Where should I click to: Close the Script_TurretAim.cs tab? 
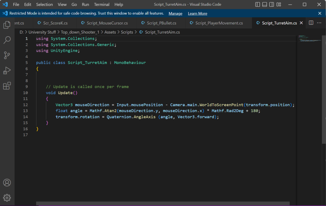point(301,23)
